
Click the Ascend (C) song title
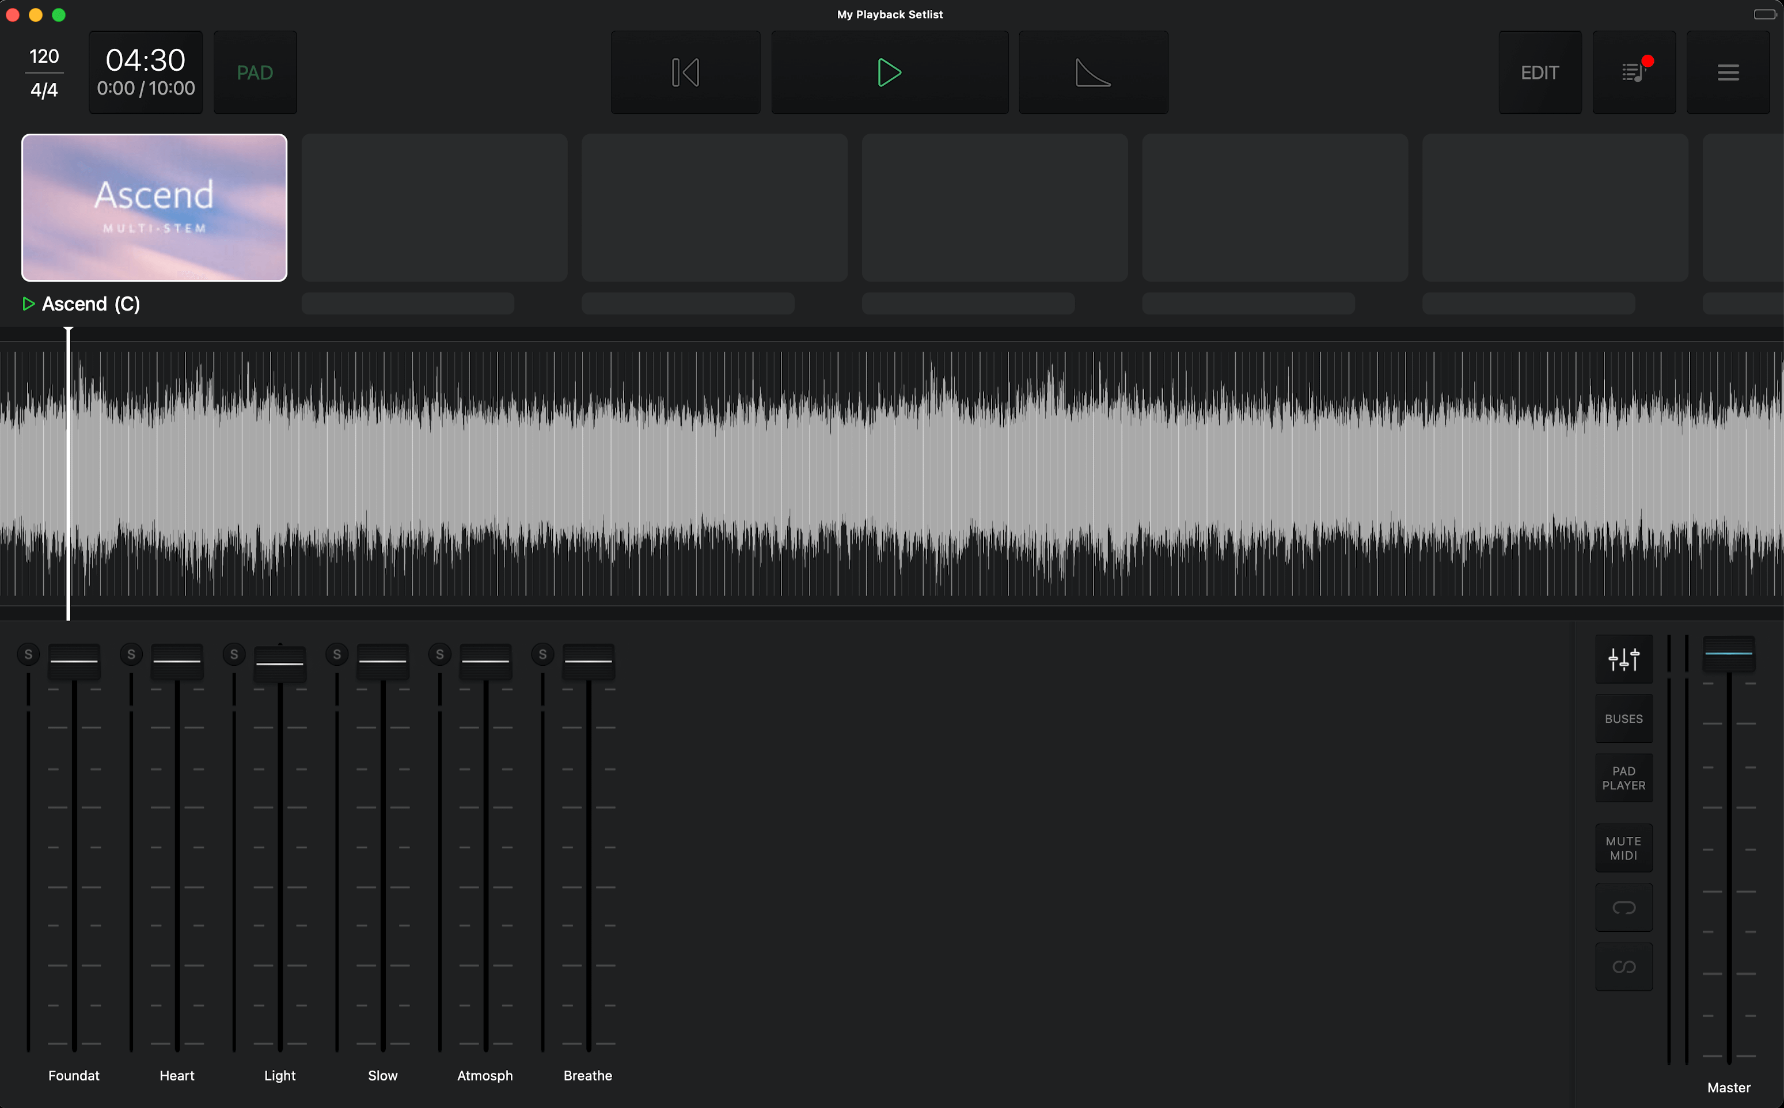(x=91, y=304)
